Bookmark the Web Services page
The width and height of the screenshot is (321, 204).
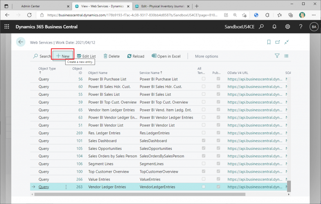pyautogui.click(x=269, y=42)
